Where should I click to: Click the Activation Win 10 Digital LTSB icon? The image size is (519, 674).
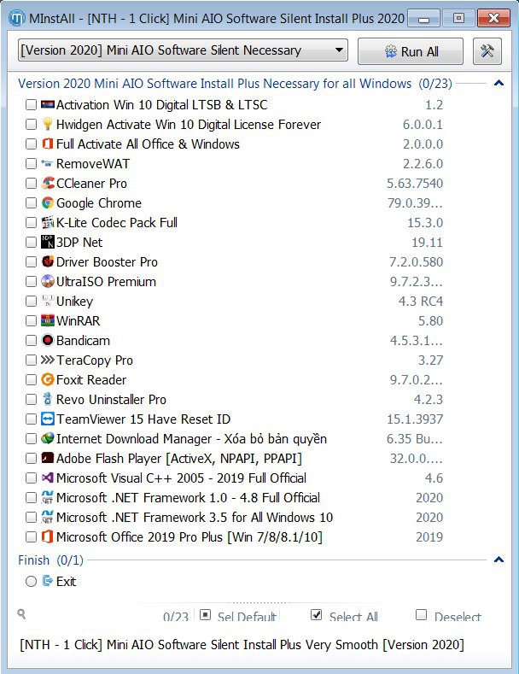click(x=47, y=104)
